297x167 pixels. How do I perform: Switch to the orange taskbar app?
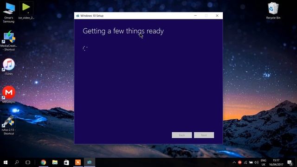[x=78, y=162]
